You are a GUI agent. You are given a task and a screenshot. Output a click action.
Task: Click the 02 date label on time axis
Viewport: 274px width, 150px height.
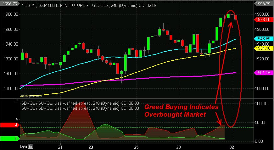[x=232, y=147]
